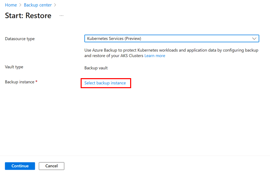Click the Datasource type label
The width and height of the screenshot is (270, 174).
click(x=20, y=39)
